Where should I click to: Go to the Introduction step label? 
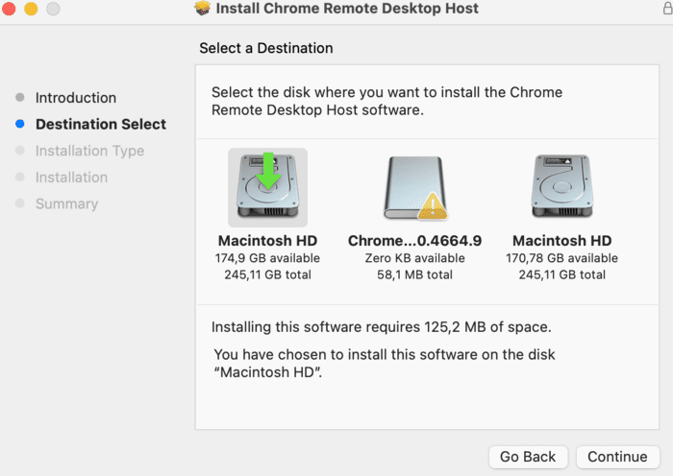(x=76, y=98)
